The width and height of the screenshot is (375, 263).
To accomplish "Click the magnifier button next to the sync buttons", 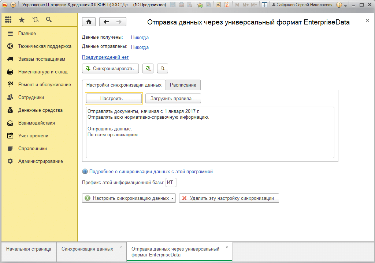I will pos(162,69).
